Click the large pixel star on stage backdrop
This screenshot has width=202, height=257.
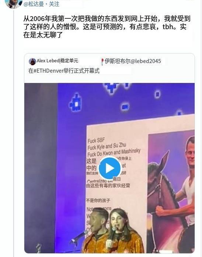76,103
